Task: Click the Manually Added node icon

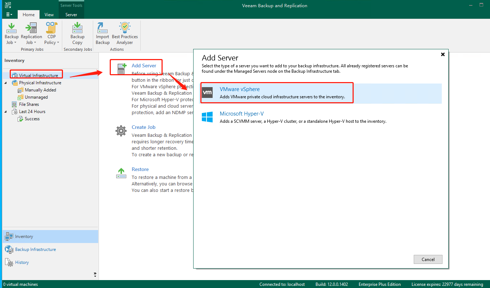Action: point(21,90)
